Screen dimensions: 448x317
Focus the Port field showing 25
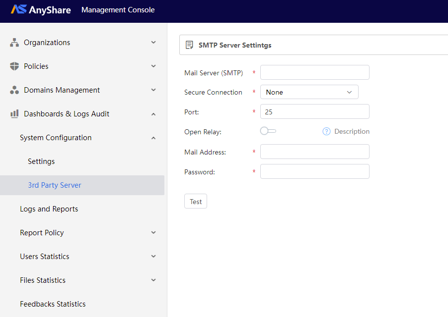point(314,111)
